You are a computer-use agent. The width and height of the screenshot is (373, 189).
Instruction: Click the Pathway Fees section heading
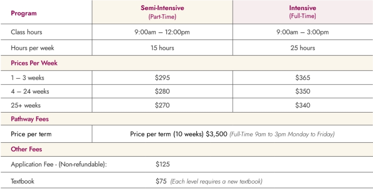pyautogui.click(x=30, y=119)
